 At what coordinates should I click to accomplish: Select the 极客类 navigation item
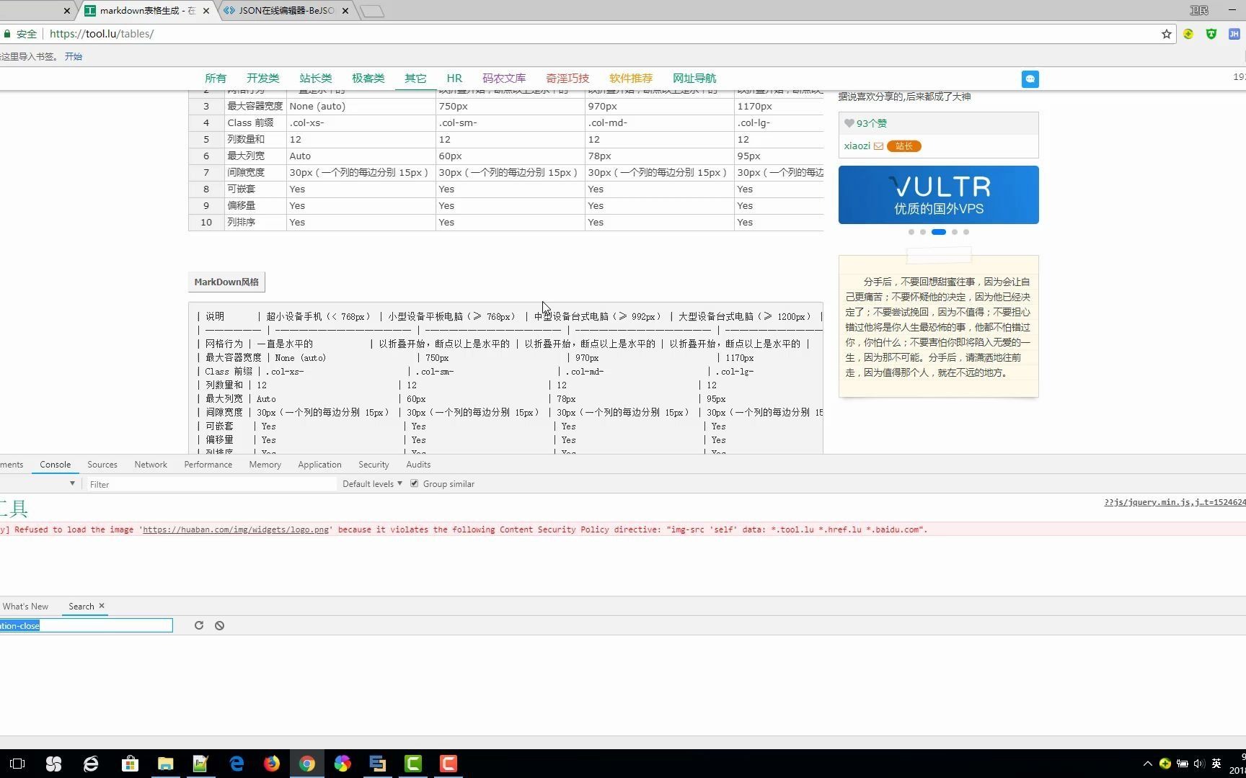(x=368, y=79)
